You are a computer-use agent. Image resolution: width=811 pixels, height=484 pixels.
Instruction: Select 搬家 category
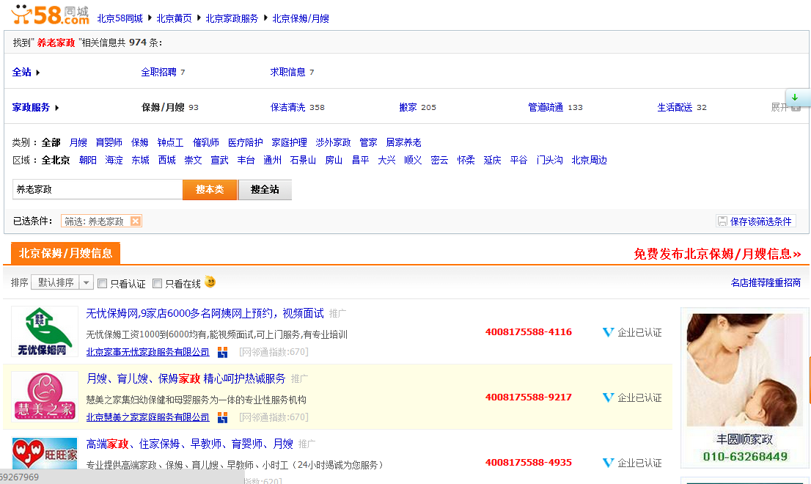(x=408, y=107)
